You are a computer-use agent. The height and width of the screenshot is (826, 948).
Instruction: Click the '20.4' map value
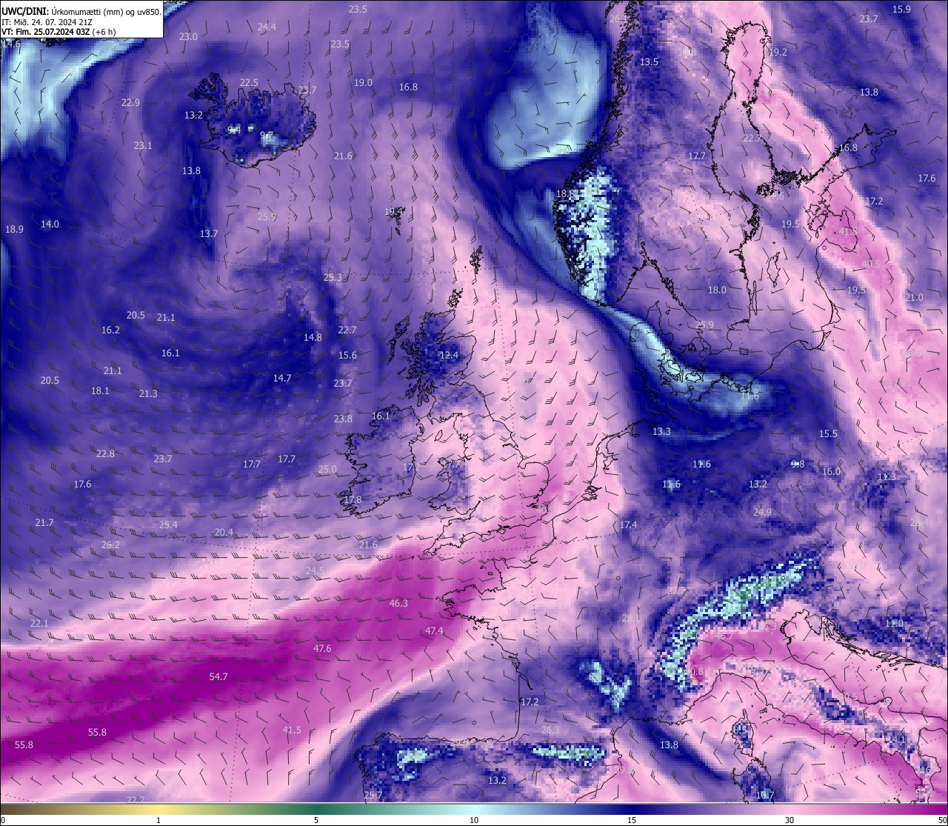[224, 533]
